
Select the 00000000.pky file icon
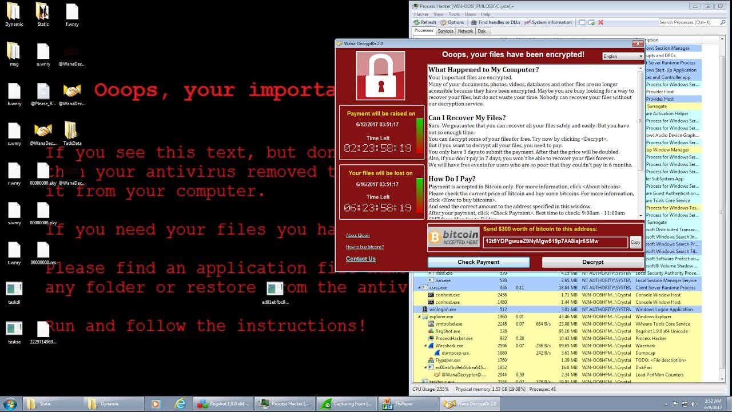click(43, 213)
